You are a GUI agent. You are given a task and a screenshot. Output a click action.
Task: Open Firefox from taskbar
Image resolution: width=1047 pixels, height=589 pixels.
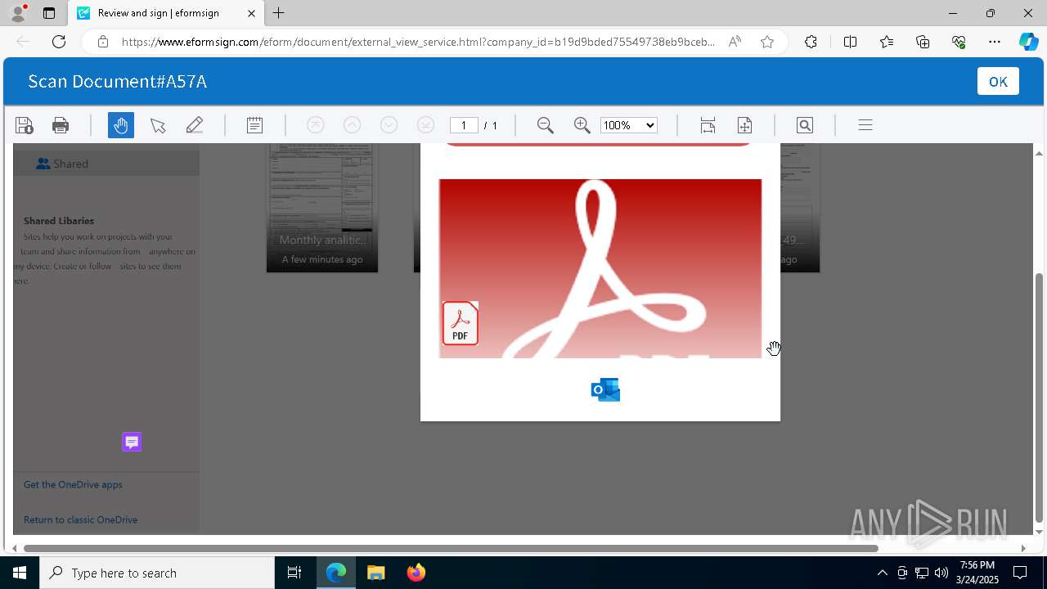(x=416, y=573)
